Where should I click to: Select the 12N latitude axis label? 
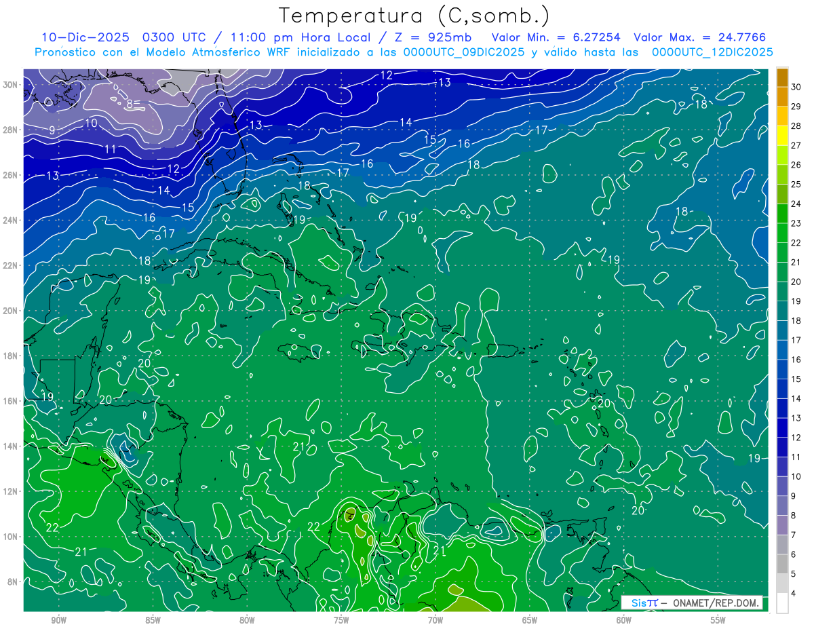click(12, 491)
